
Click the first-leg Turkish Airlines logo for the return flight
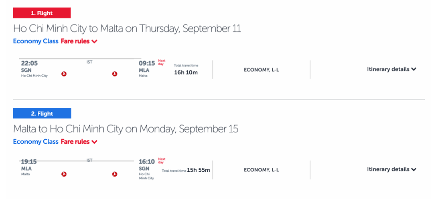(64, 174)
